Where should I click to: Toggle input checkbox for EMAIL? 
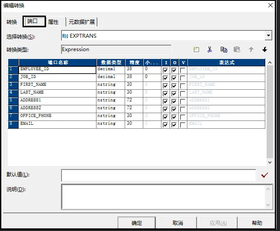tap(165, 125)
